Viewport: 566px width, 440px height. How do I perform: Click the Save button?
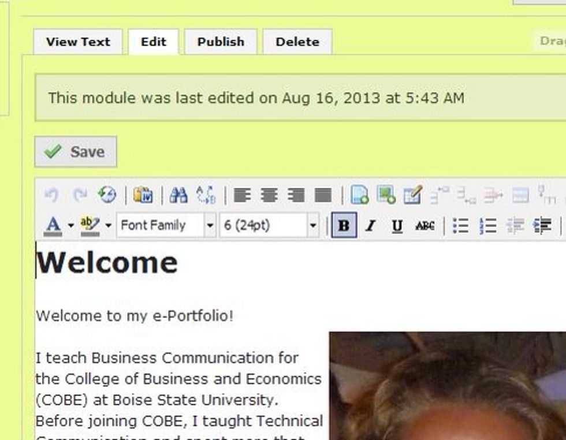(x=76, y=152)
